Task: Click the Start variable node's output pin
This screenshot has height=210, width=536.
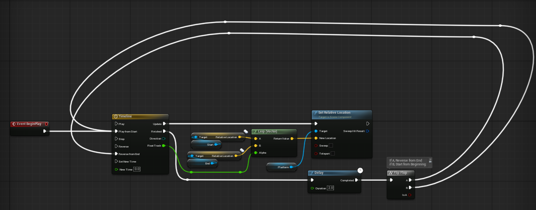Action: (x=216, y=145)
